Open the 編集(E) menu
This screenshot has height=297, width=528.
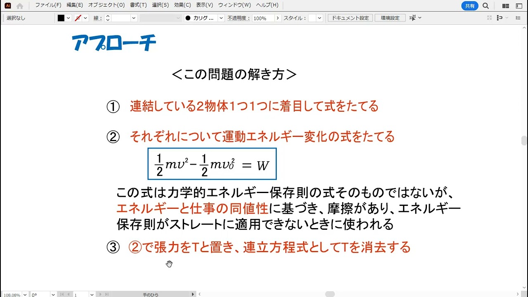[x=75, y=5]
